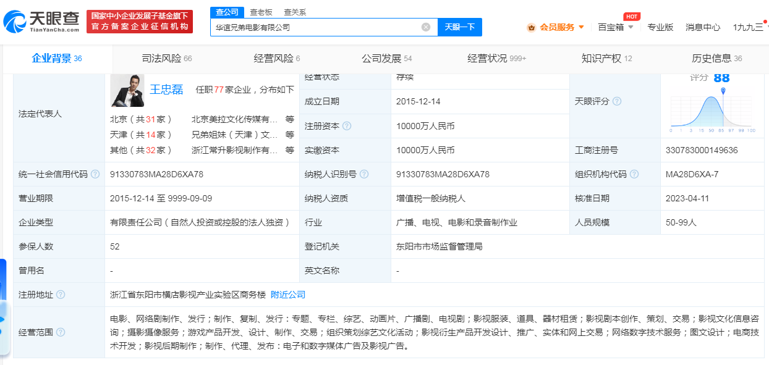This screenshot has width=769, height=365.
Task: Click the VIP crown icon beside 会员服务
Action: 531,27
